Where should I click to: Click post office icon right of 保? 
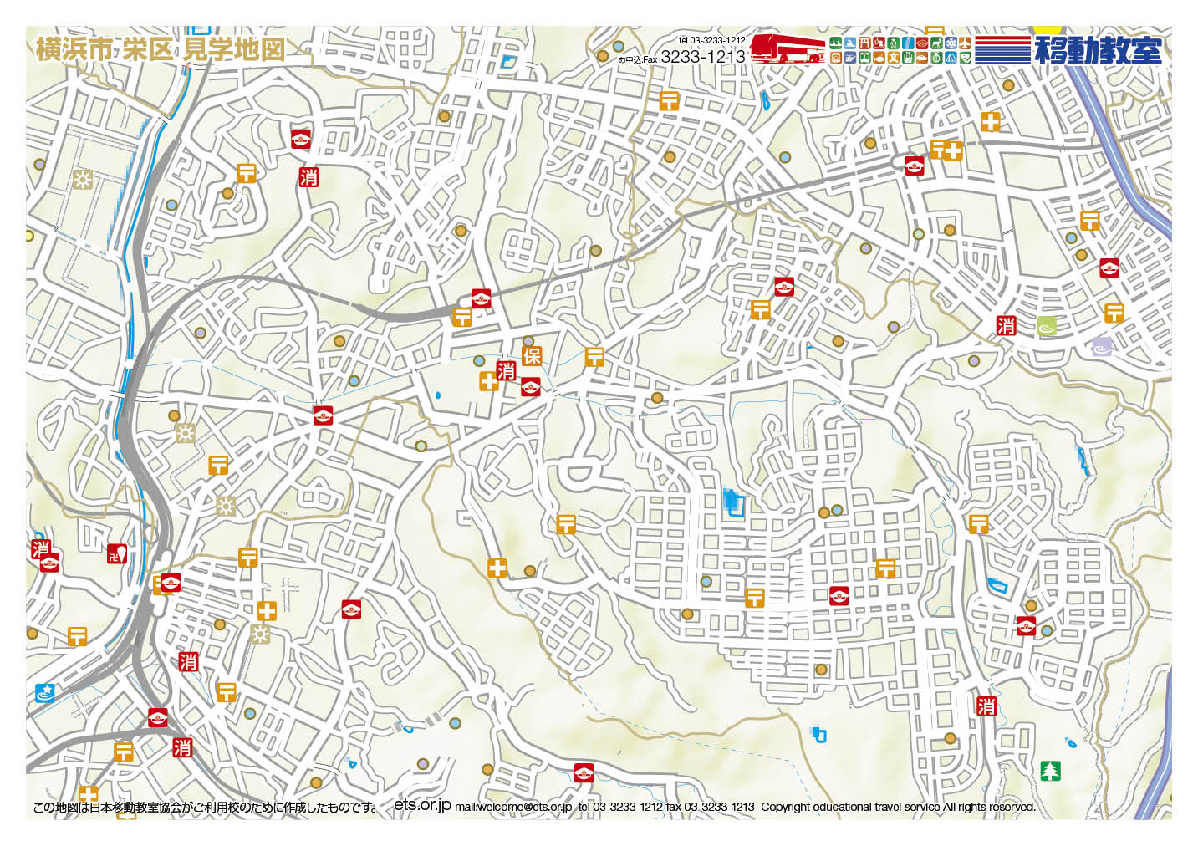[594, 357]
